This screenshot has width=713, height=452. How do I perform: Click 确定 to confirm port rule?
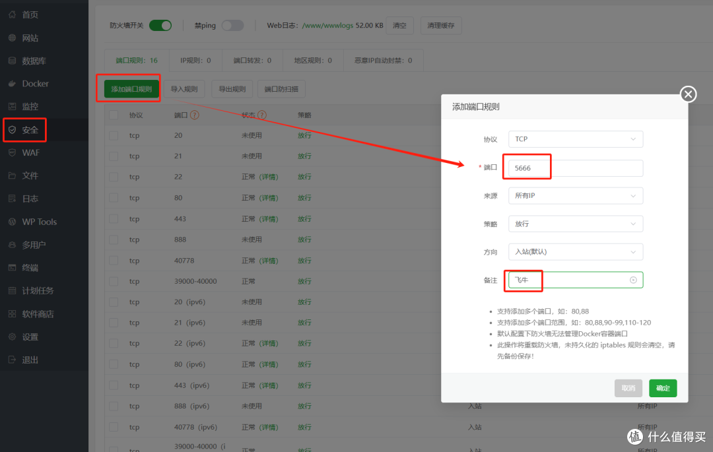(663, 388)
